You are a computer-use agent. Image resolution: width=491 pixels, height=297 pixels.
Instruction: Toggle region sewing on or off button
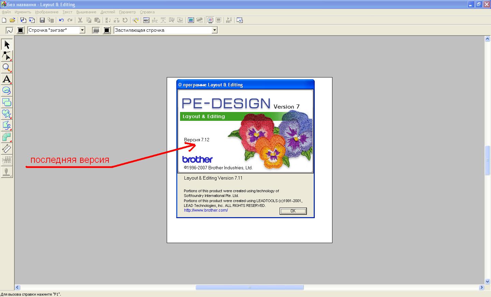pyautogui.click(x=96, y=30)
